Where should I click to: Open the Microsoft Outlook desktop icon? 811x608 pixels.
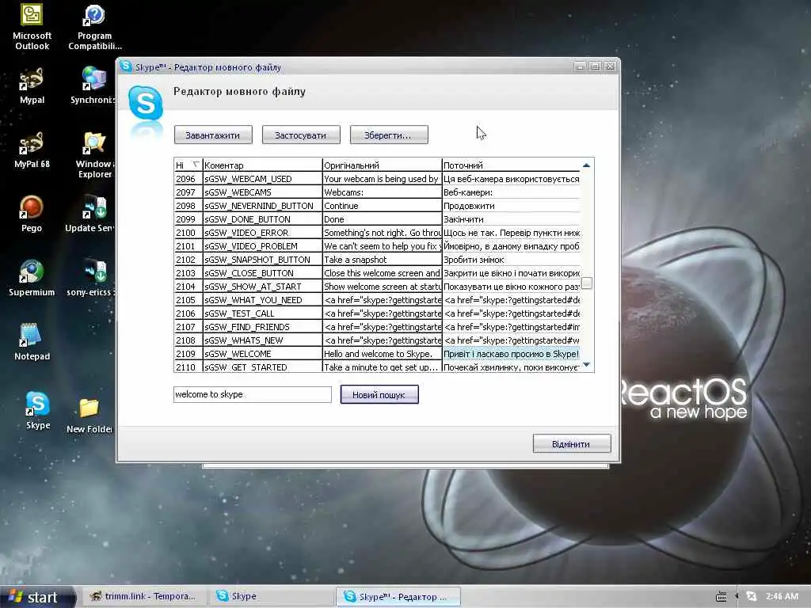click(32, 27)
